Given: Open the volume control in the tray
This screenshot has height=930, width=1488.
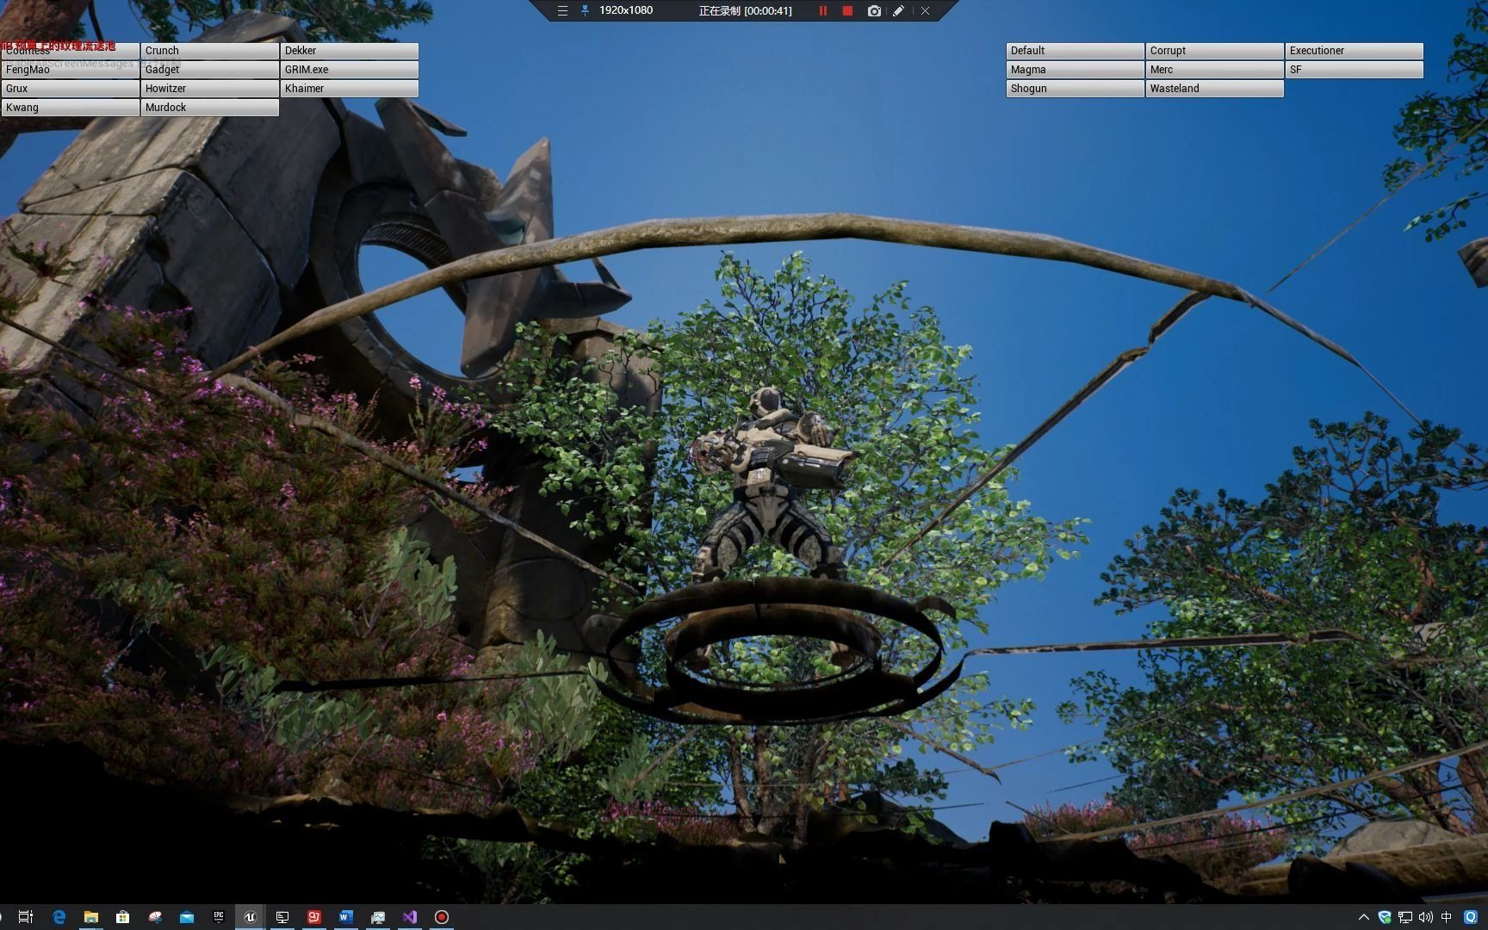Looking at the screenshot, I should (x=1426, y=918).
